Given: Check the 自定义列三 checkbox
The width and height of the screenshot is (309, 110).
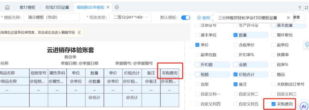Looking at the screenshot, I should [274, 94].
